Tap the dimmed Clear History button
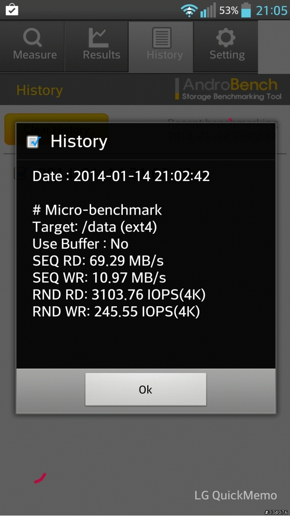The width and height of the screenshot is (290, 516). [x=56, y=129]
